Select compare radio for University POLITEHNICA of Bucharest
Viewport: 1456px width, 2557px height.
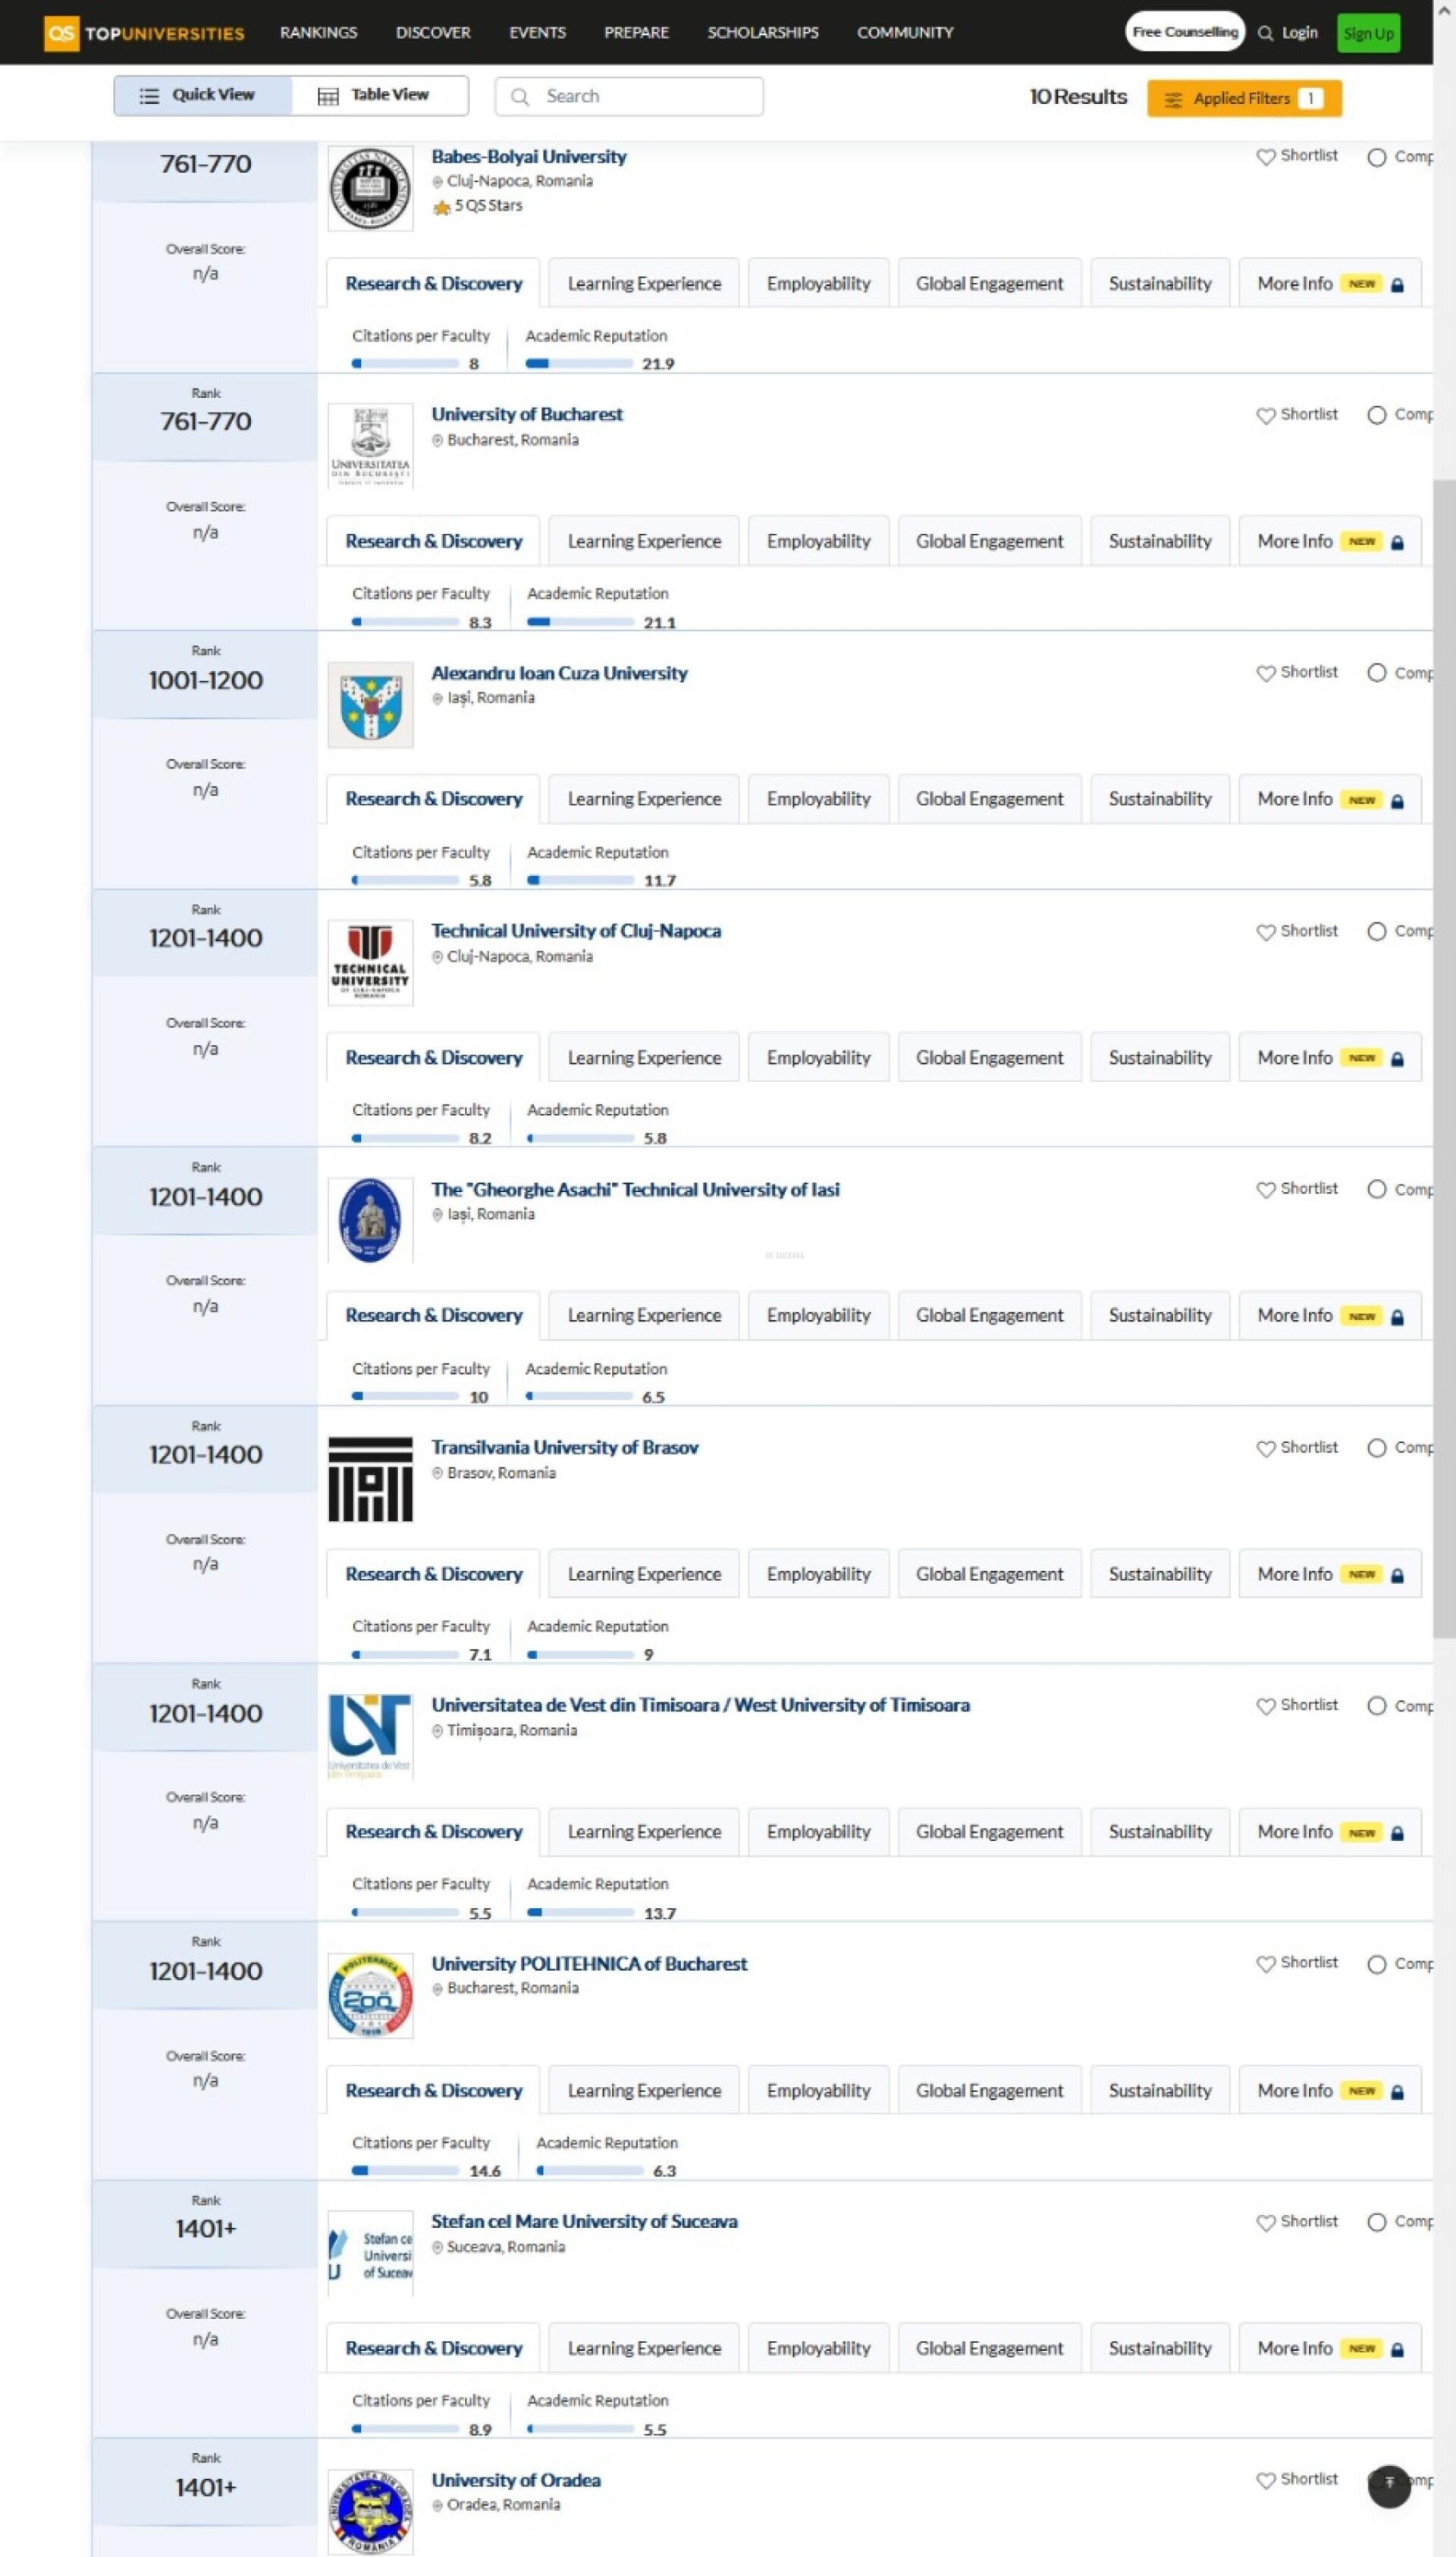1376,1964
